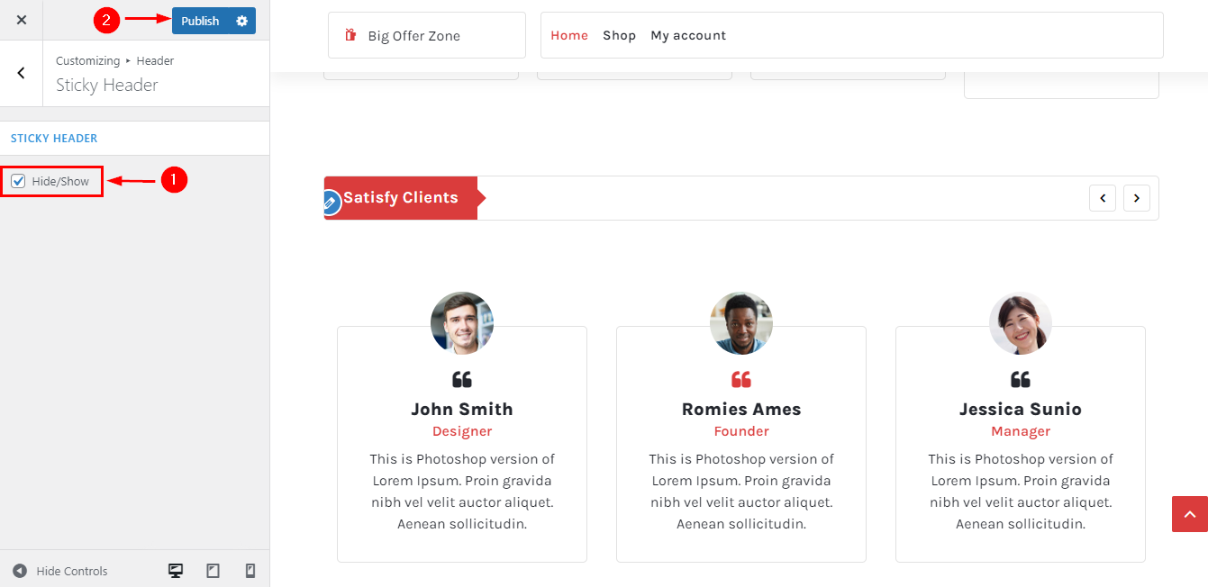
Task: Collapse sidebar with Hide Controls
Action: point(59,571)
